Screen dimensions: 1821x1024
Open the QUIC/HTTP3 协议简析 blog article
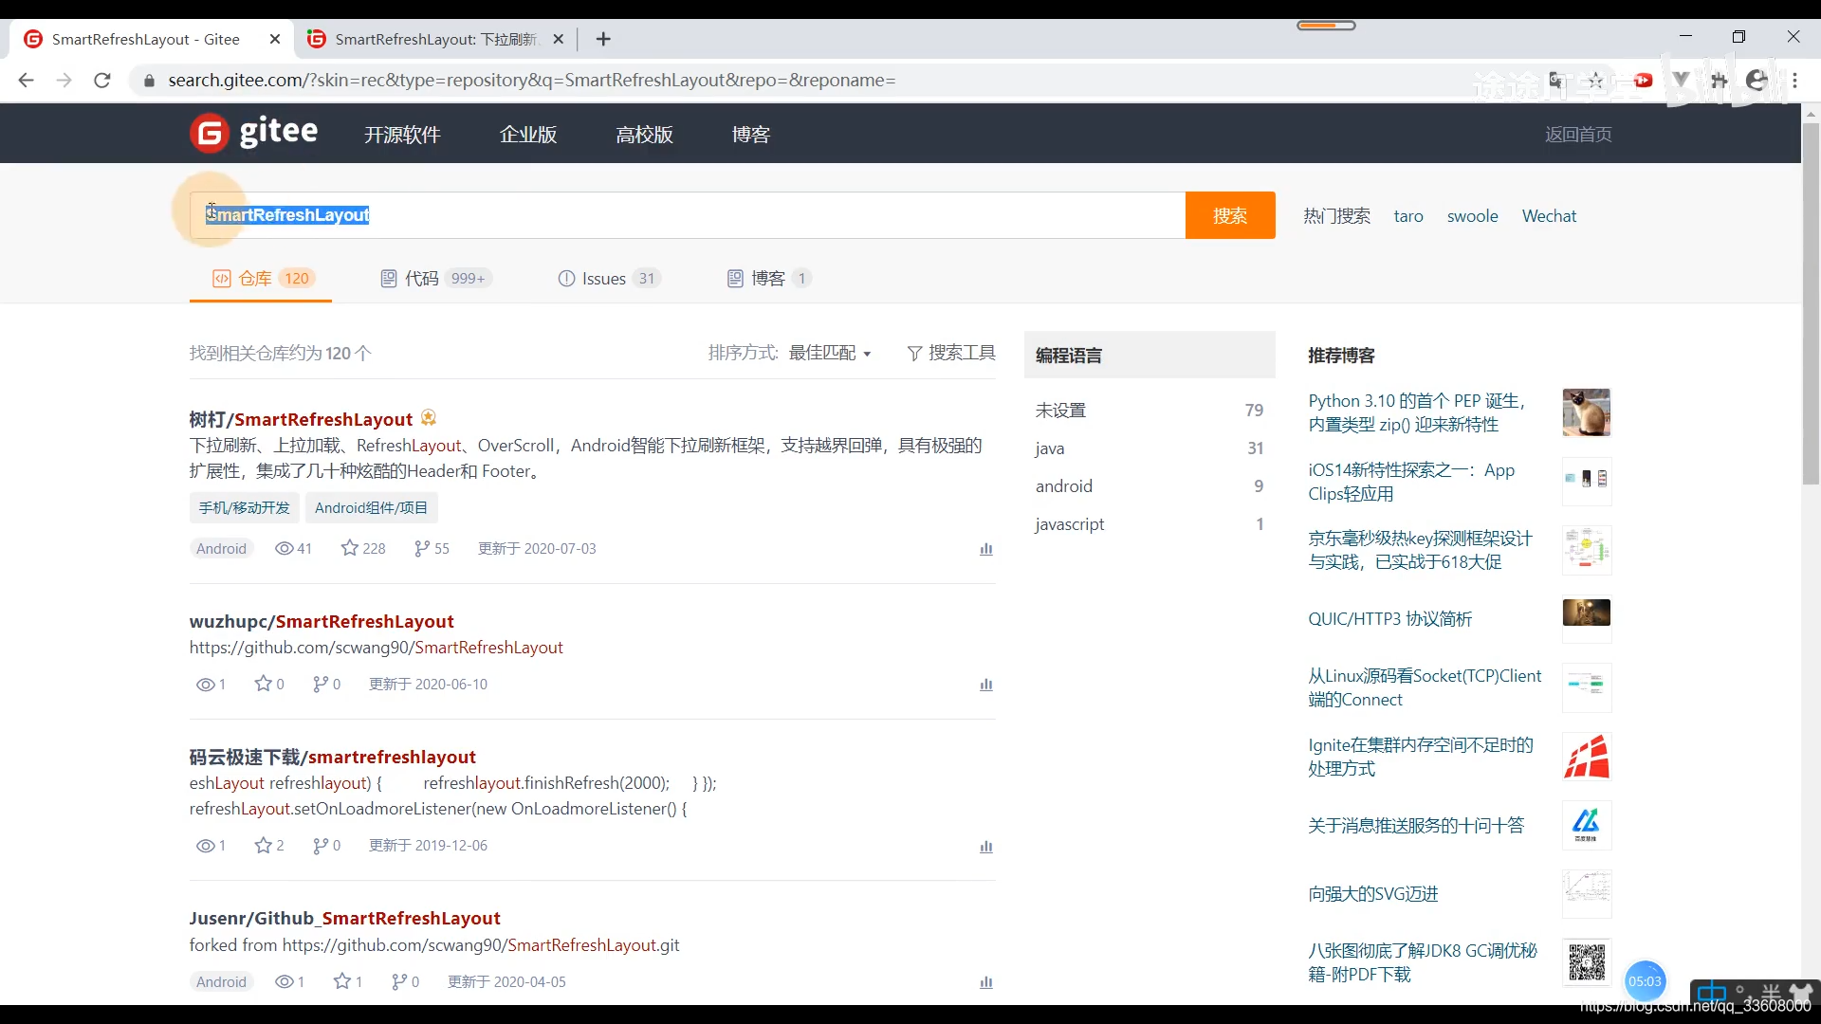(x=1389, y=618)
